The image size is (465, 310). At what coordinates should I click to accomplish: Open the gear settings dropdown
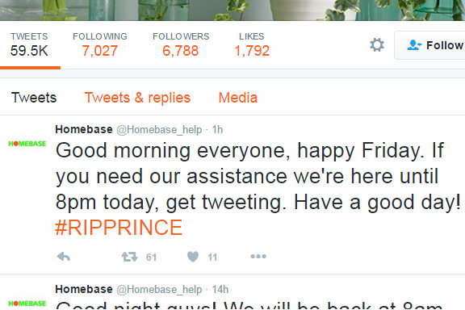(x=377, y=44)
